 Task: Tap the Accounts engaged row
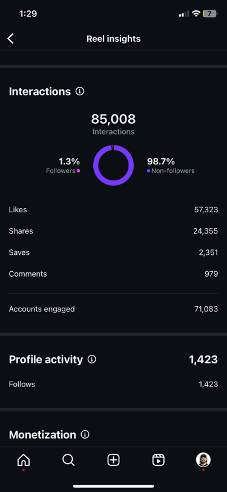coord(113,309)
